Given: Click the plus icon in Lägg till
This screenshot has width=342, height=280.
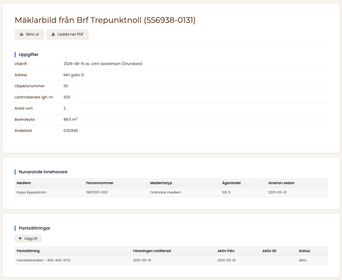Looking at the screenshot, I should (20, 239).
